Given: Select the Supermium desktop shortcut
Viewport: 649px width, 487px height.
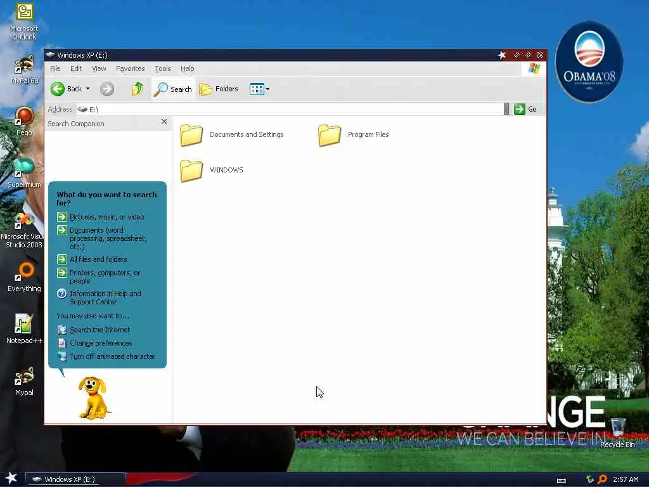Looking at the screenshot, I should (x=24, y=174).
